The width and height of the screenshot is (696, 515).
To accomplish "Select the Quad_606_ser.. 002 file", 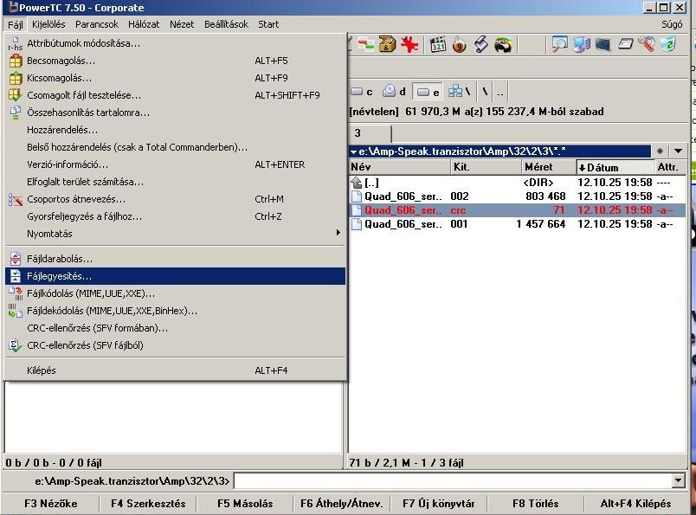I will [517, 196].
